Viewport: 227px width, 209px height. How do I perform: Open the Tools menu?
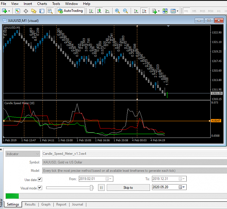[x=56, y=4]
